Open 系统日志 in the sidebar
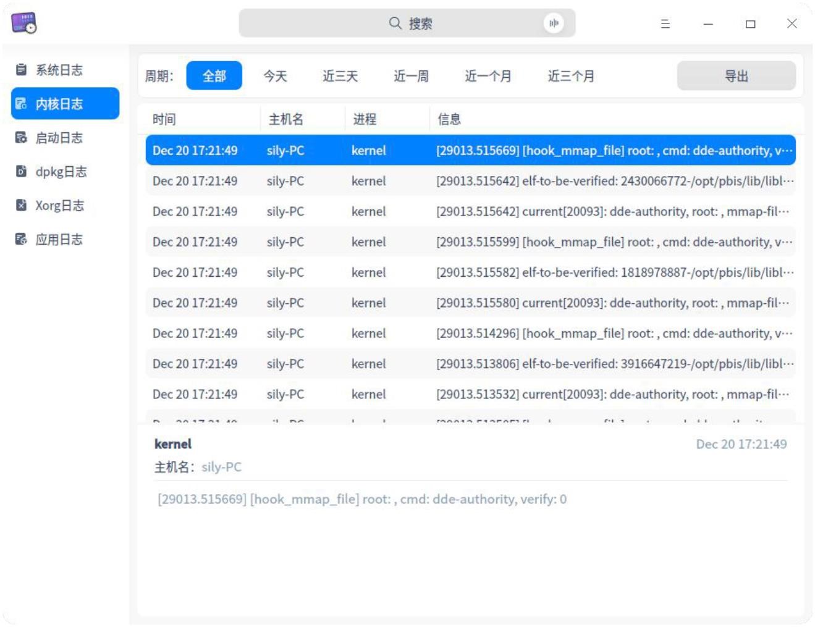The height and width of the screenshot is (627, 815). [x=65, y=70]
